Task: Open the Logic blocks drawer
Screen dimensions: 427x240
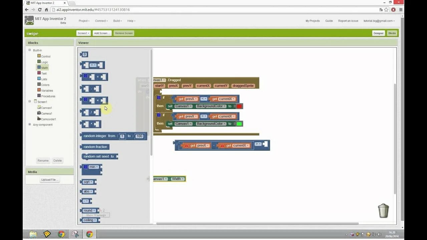Action: pos(44,62)
